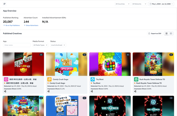The height and width of the screenshot is (116, 177).
Task: Click the Publishers Ranking value 20,087
Action: (8, 22)
